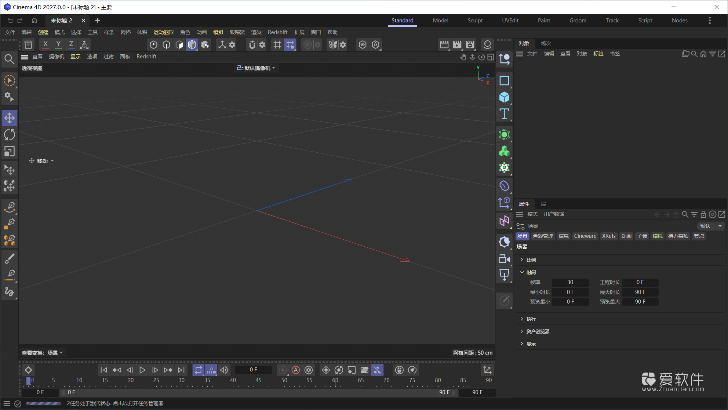Toggle Y axis lock
Screen dimensions: 728x410
pyautogui.click(x=58, y=45)
